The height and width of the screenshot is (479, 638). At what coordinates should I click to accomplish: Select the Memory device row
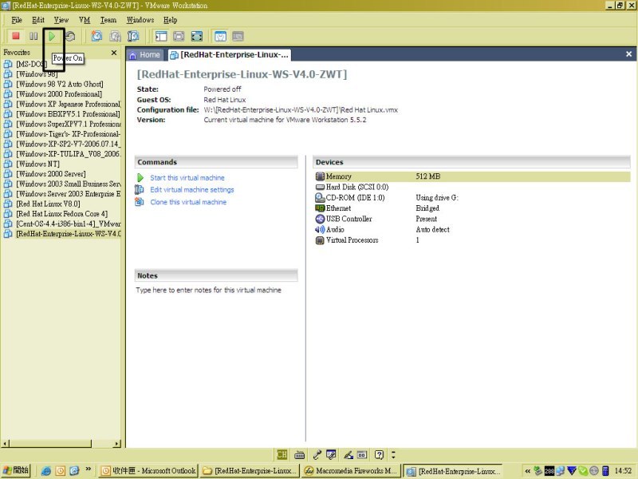[472, 176]
